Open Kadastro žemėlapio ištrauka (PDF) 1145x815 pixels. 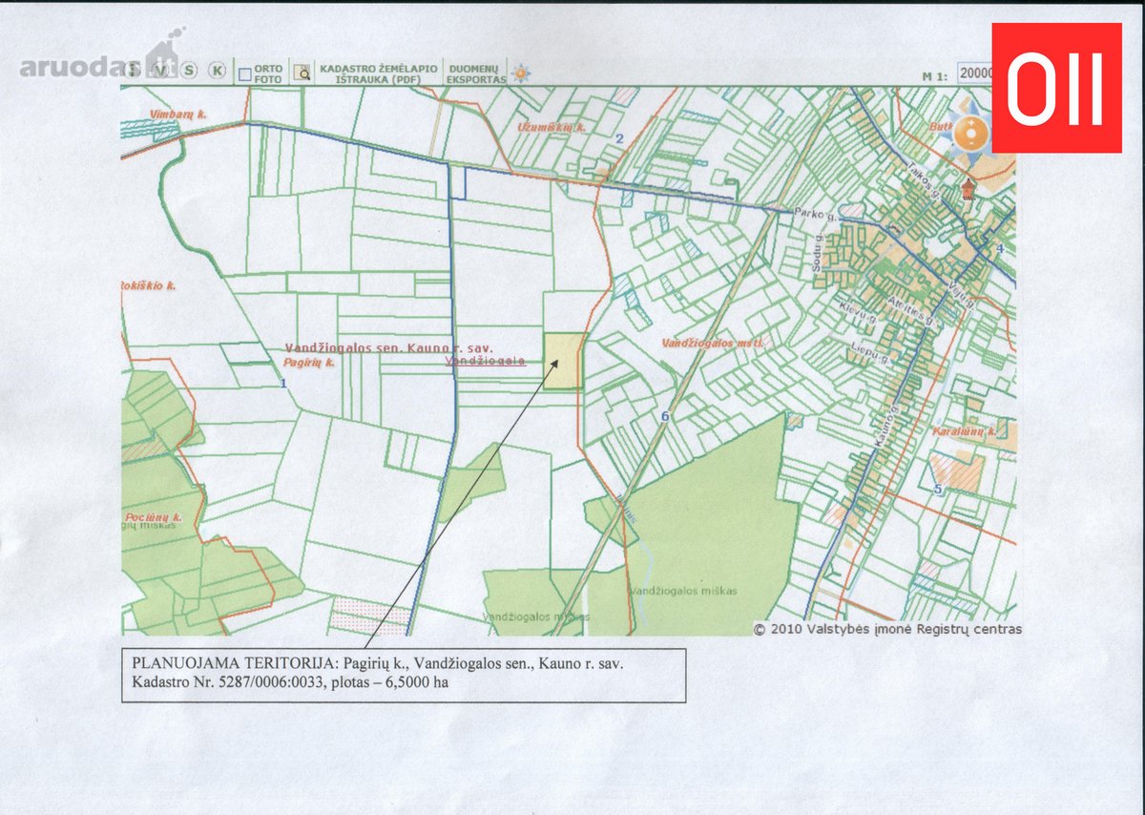point(380,73)
